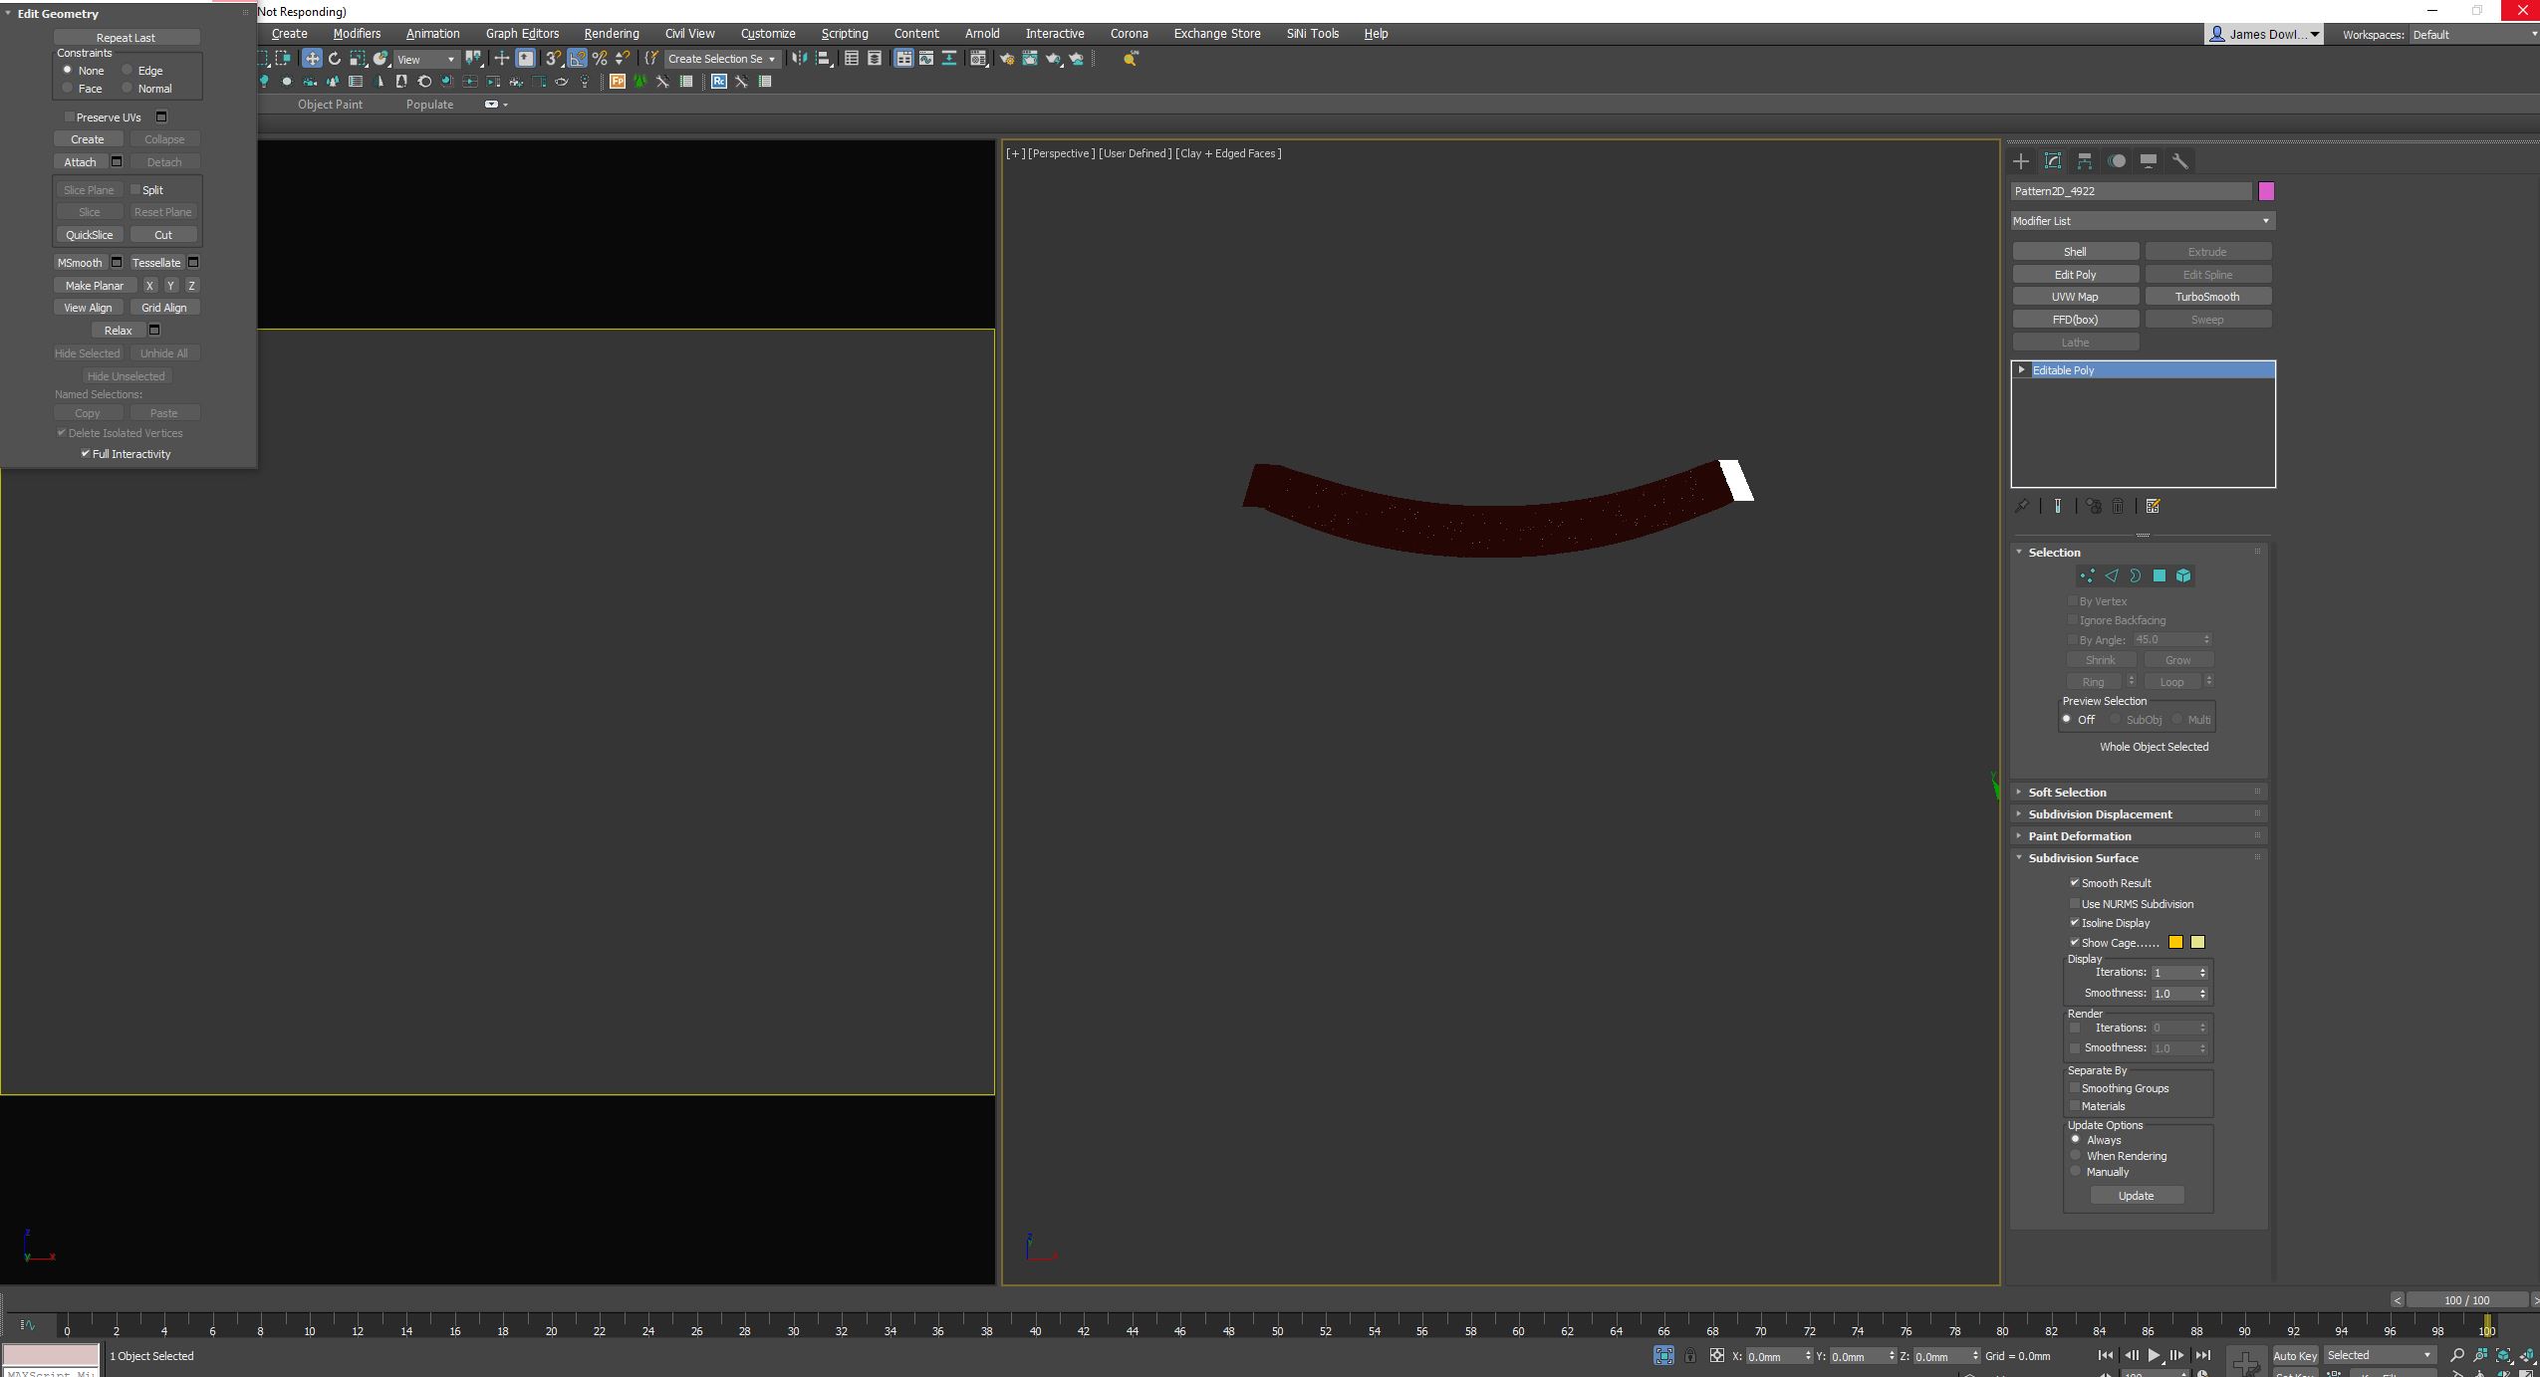Activate Polygon sub-object selection level
This screenshot has width=2540, height=1377.
(2159, 575)
